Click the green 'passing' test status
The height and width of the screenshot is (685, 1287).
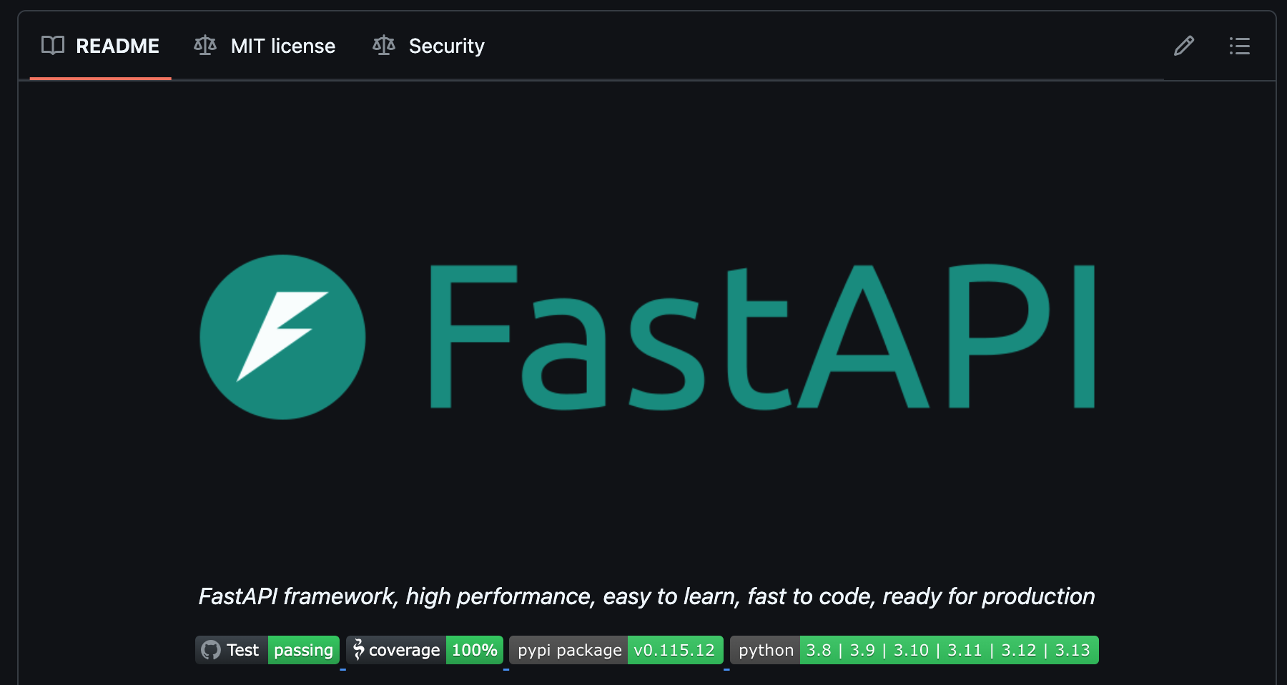click(303, 650)
